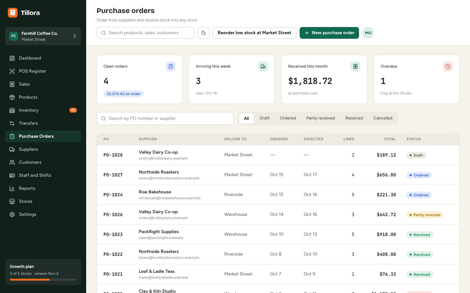Navigate to Products

click(43, 97)
